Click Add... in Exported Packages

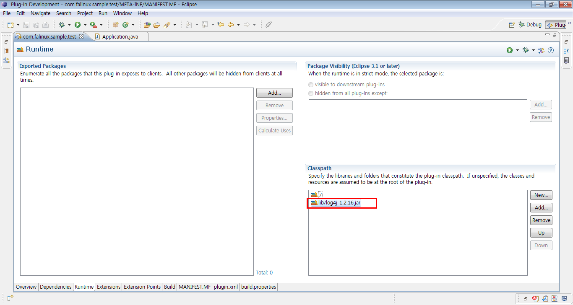274,93
